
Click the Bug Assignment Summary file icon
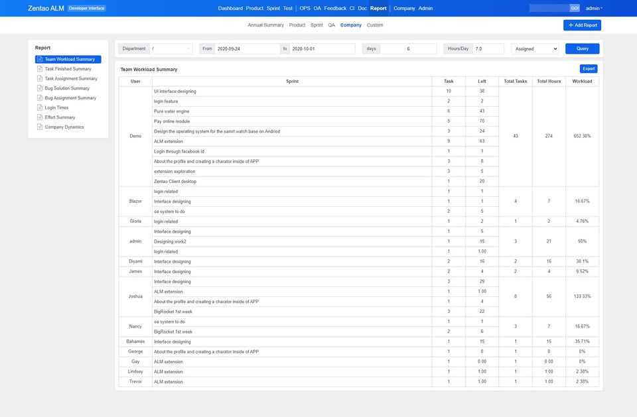[x=40, y=98]
